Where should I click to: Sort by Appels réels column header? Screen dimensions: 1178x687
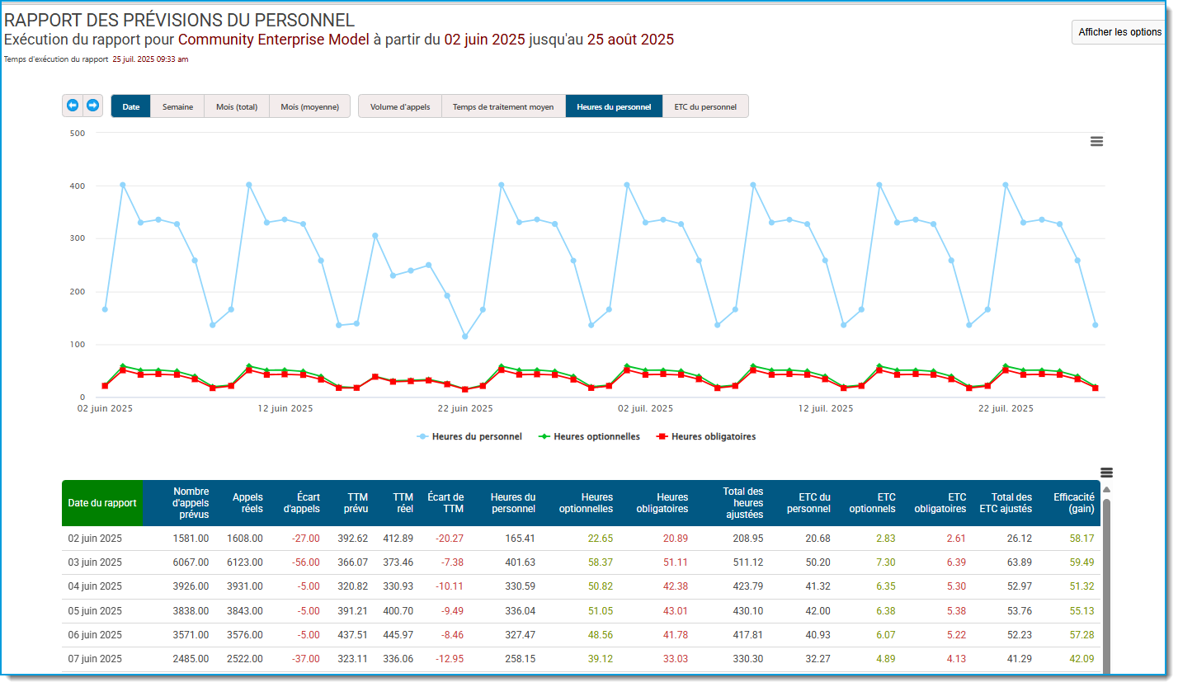(247, 503)
